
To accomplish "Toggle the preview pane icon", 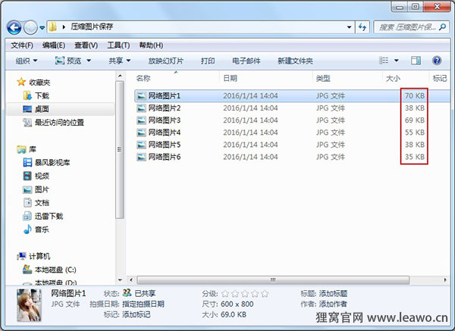I will [x=414, y=61].
